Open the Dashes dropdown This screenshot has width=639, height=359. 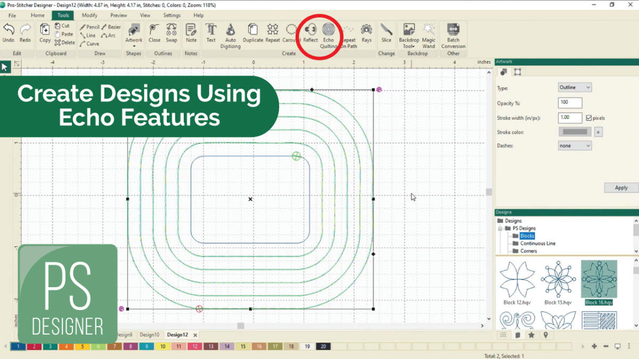pyautogui.click(x=575, y=145)
